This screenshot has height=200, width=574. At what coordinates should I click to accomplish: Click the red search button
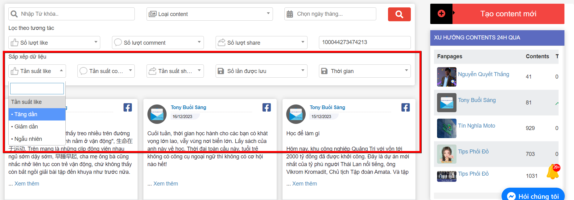click(399, 14)
